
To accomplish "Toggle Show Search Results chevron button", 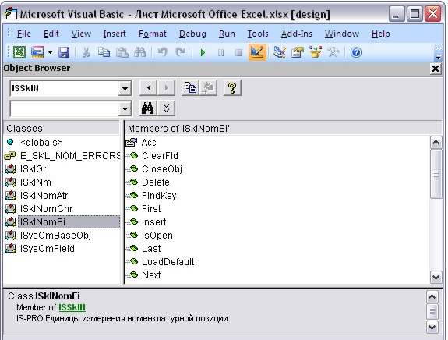I will tap(166, 108).
